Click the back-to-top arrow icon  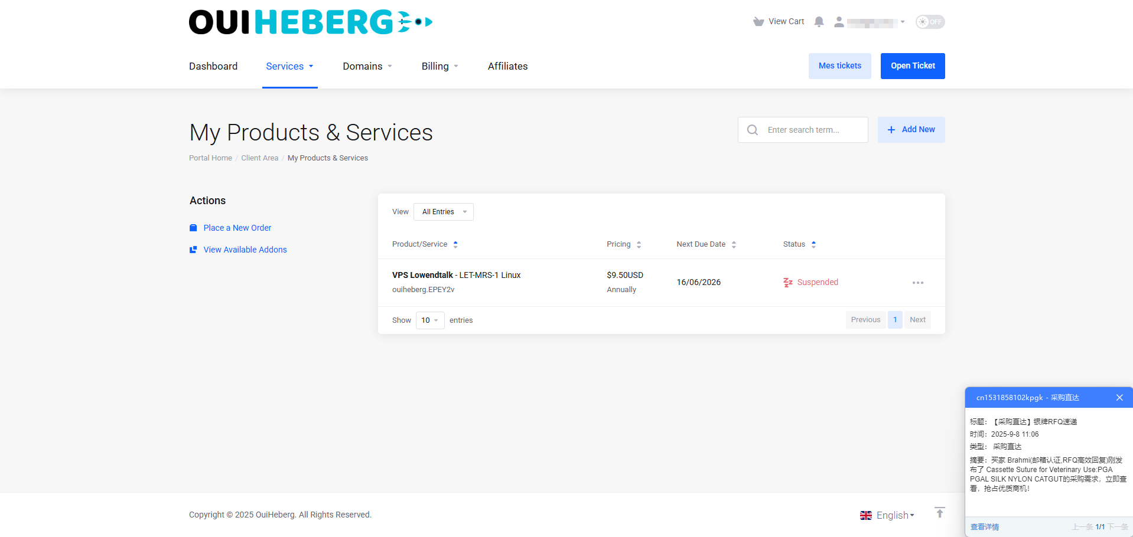point(940,512)
